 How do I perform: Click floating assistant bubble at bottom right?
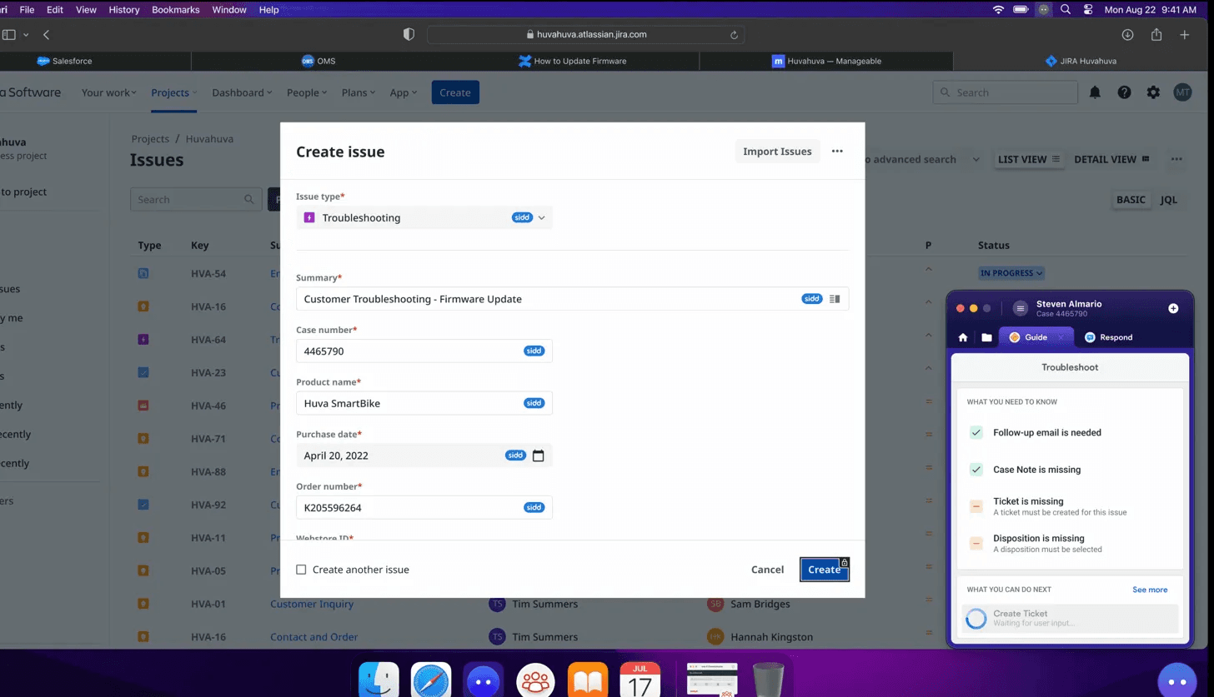pos(1178,680)
